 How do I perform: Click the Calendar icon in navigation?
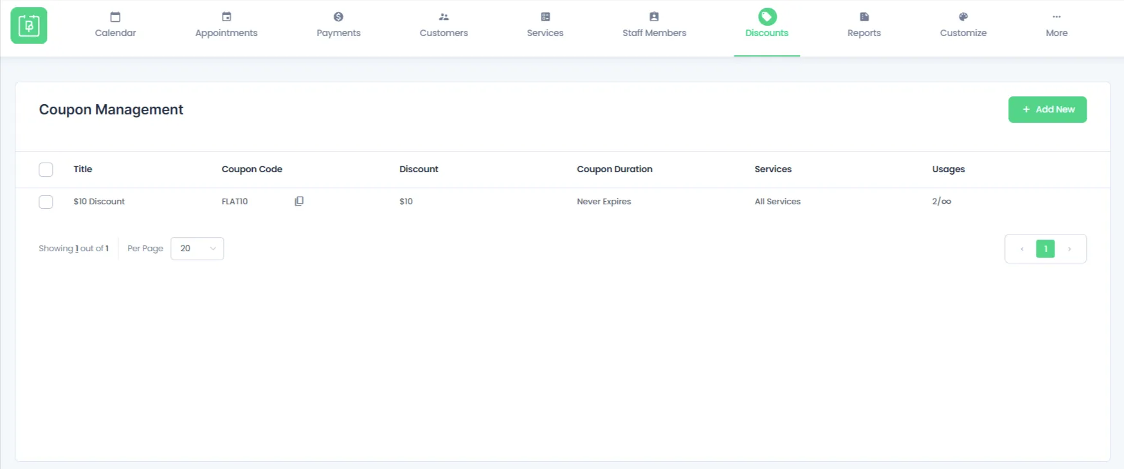click(116, 17)
